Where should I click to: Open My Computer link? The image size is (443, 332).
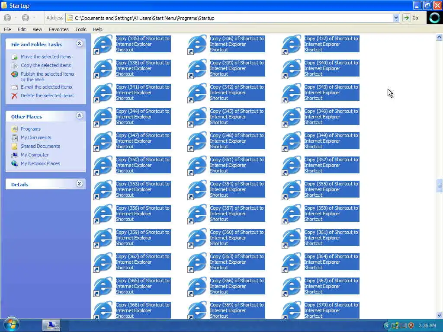coord(35,155)
